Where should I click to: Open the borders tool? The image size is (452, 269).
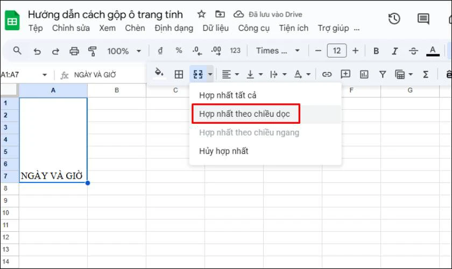coord(179,74)
